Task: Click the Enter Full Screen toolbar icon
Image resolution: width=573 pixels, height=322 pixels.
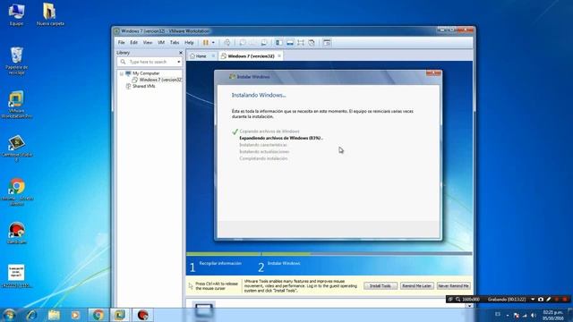Action: [x=301, y=43]
